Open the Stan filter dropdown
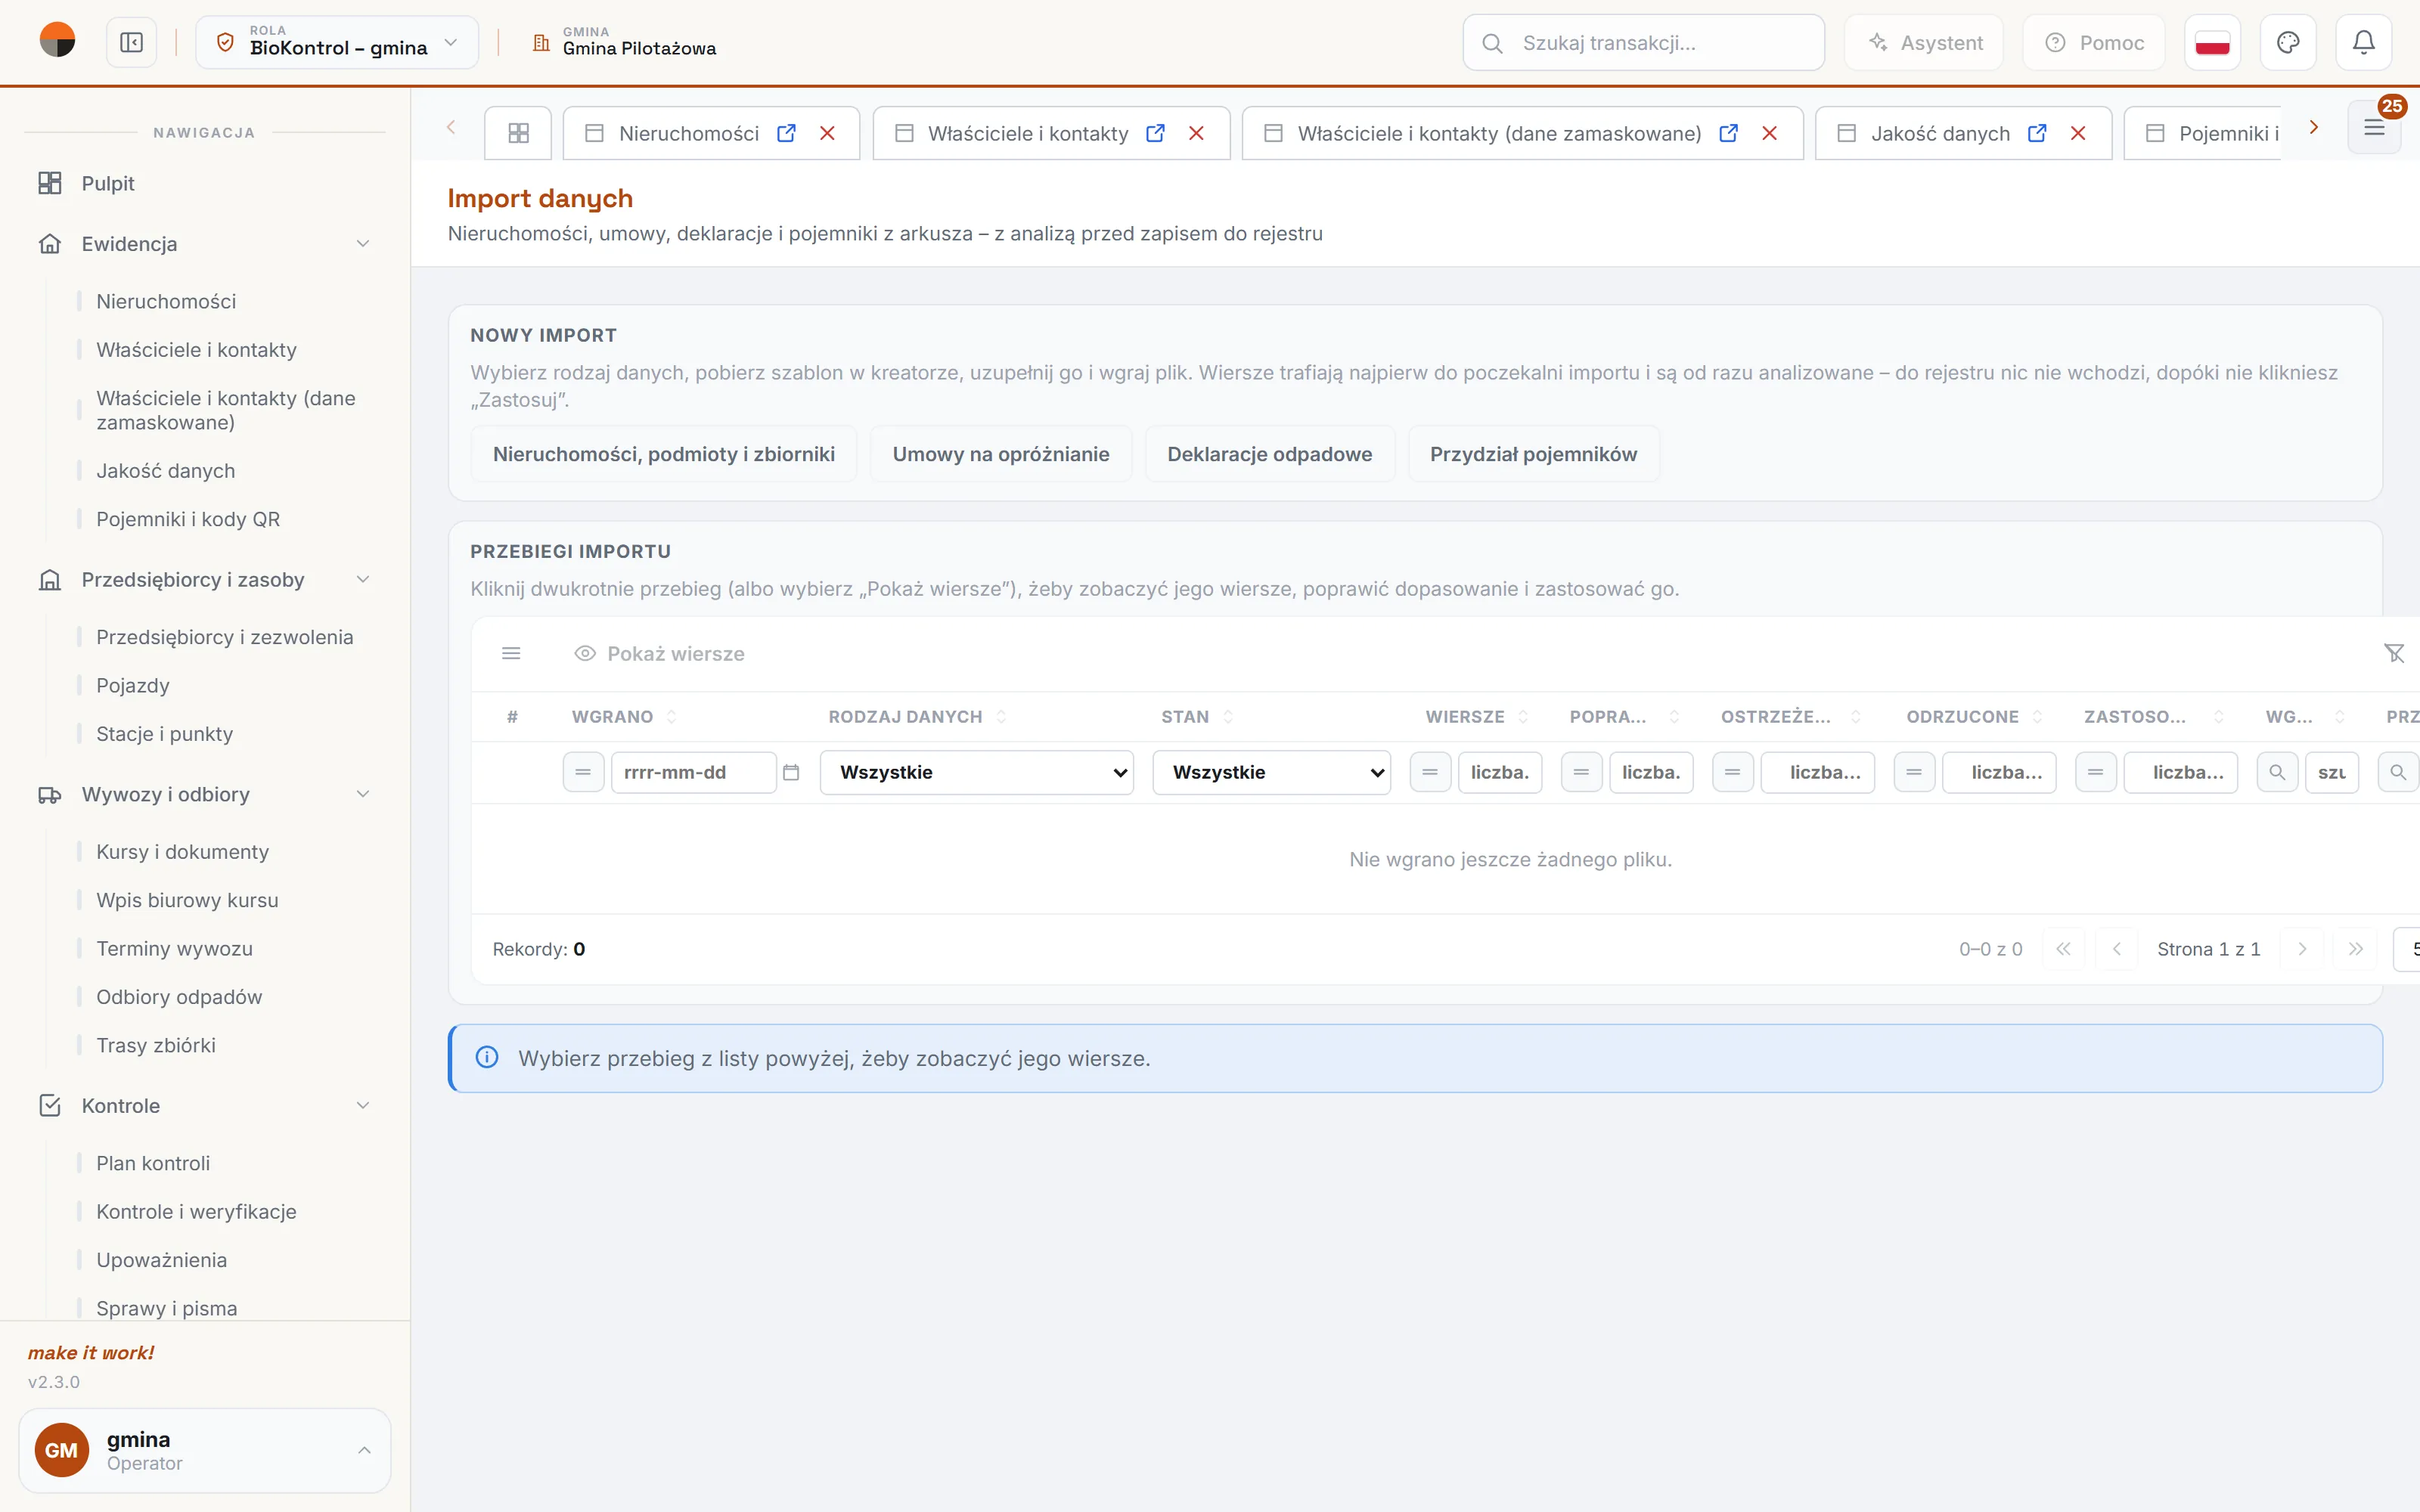 point(1271,772)
